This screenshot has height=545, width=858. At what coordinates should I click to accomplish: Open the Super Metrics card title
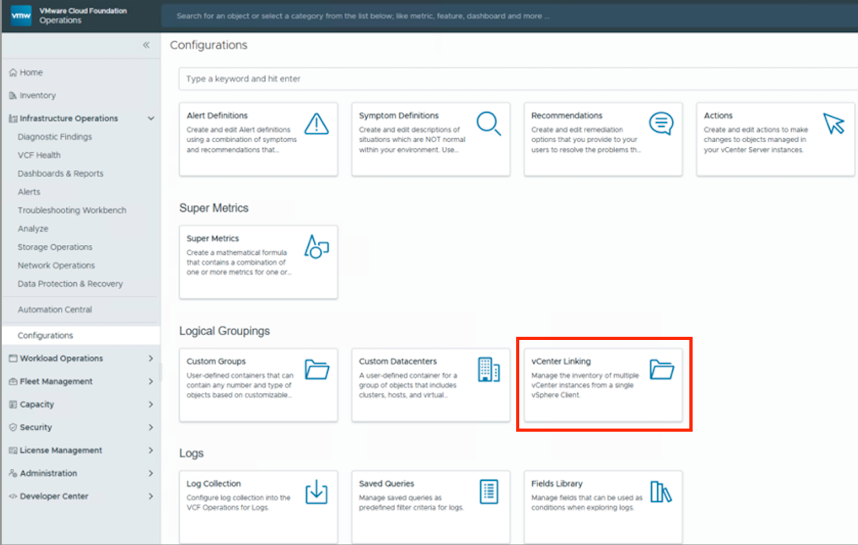(x=213, y=238)
